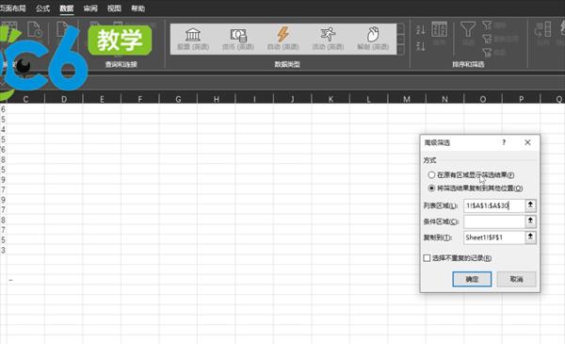Select the Anatomy heart data type
The height and width of the screenshot is (344, 565).
pyautogui.click(x=373, y=40)
